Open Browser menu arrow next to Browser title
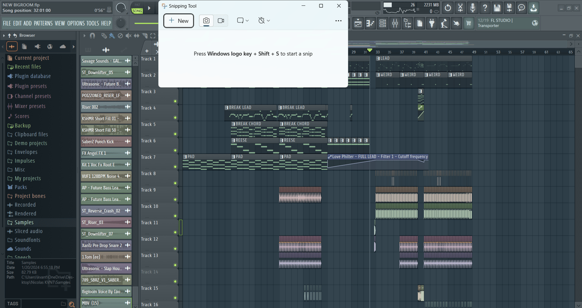Viewport: 582px width, 308px height. coord(4,35)
